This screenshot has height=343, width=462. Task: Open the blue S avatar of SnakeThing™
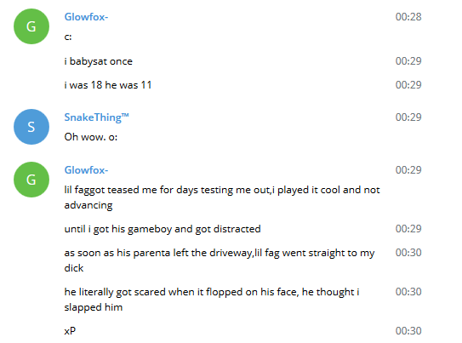point(31,127)
